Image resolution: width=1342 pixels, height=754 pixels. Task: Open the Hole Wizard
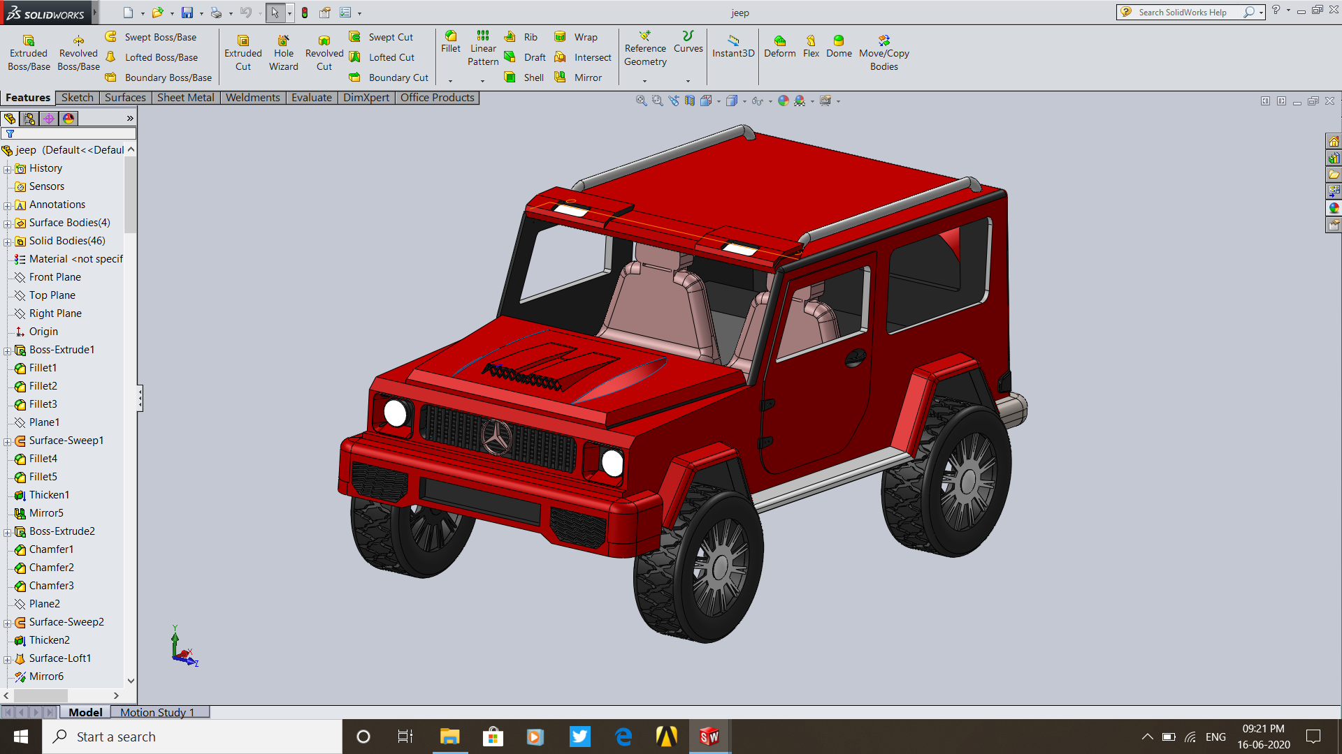283,53
